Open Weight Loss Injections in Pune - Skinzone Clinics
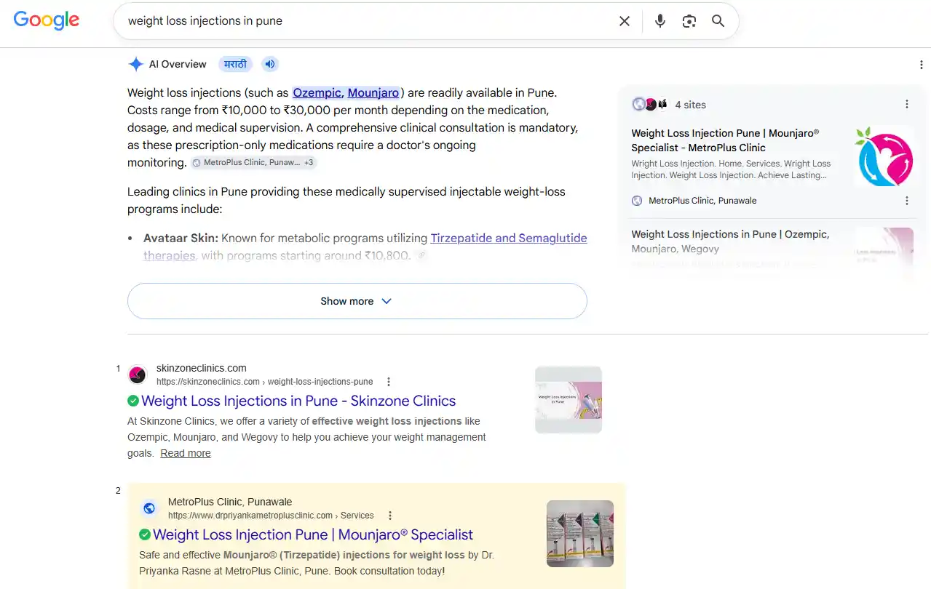The image size is (931, 589). 298,401
